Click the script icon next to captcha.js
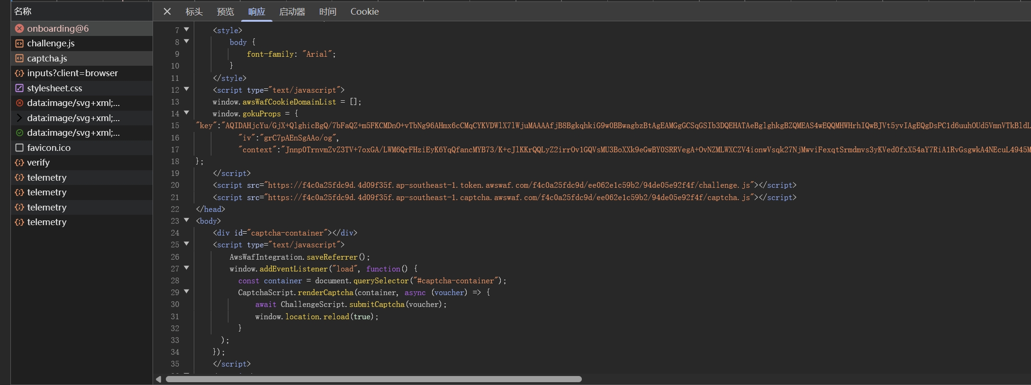 19,58
